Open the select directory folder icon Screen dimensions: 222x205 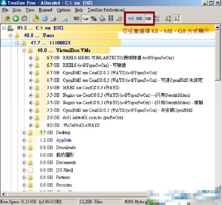(x=36, y=19)
